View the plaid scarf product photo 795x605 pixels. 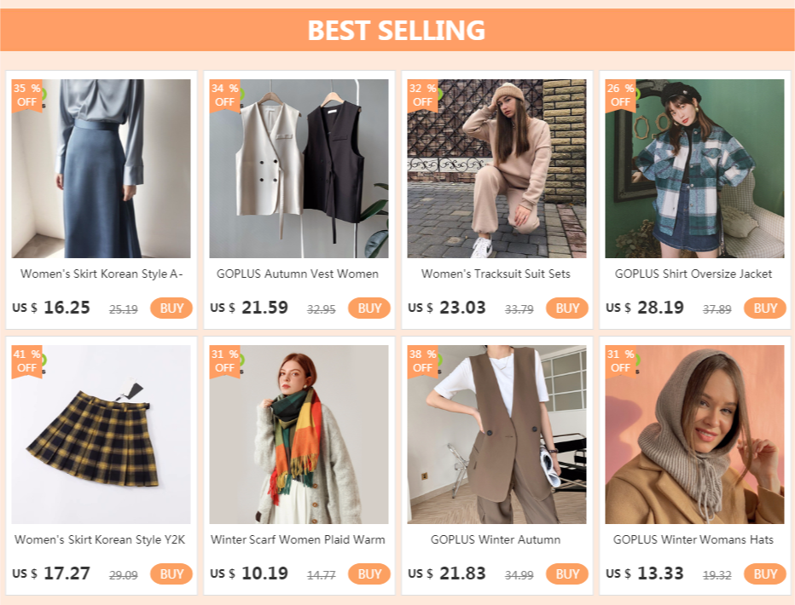[299, 435]
